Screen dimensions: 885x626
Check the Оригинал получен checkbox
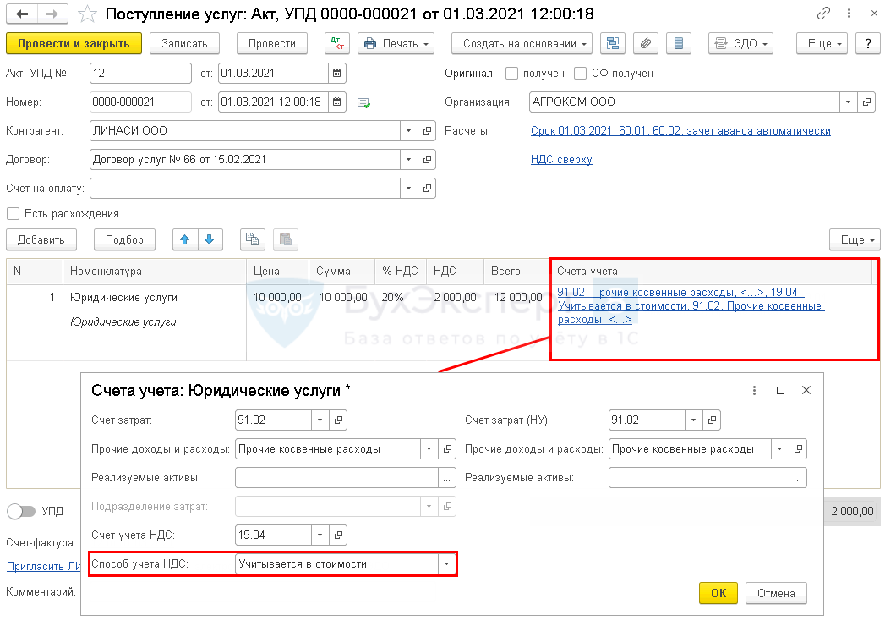tap(511, 74)
